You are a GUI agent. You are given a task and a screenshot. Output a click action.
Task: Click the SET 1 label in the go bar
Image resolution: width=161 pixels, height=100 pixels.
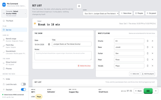point(33,92)
